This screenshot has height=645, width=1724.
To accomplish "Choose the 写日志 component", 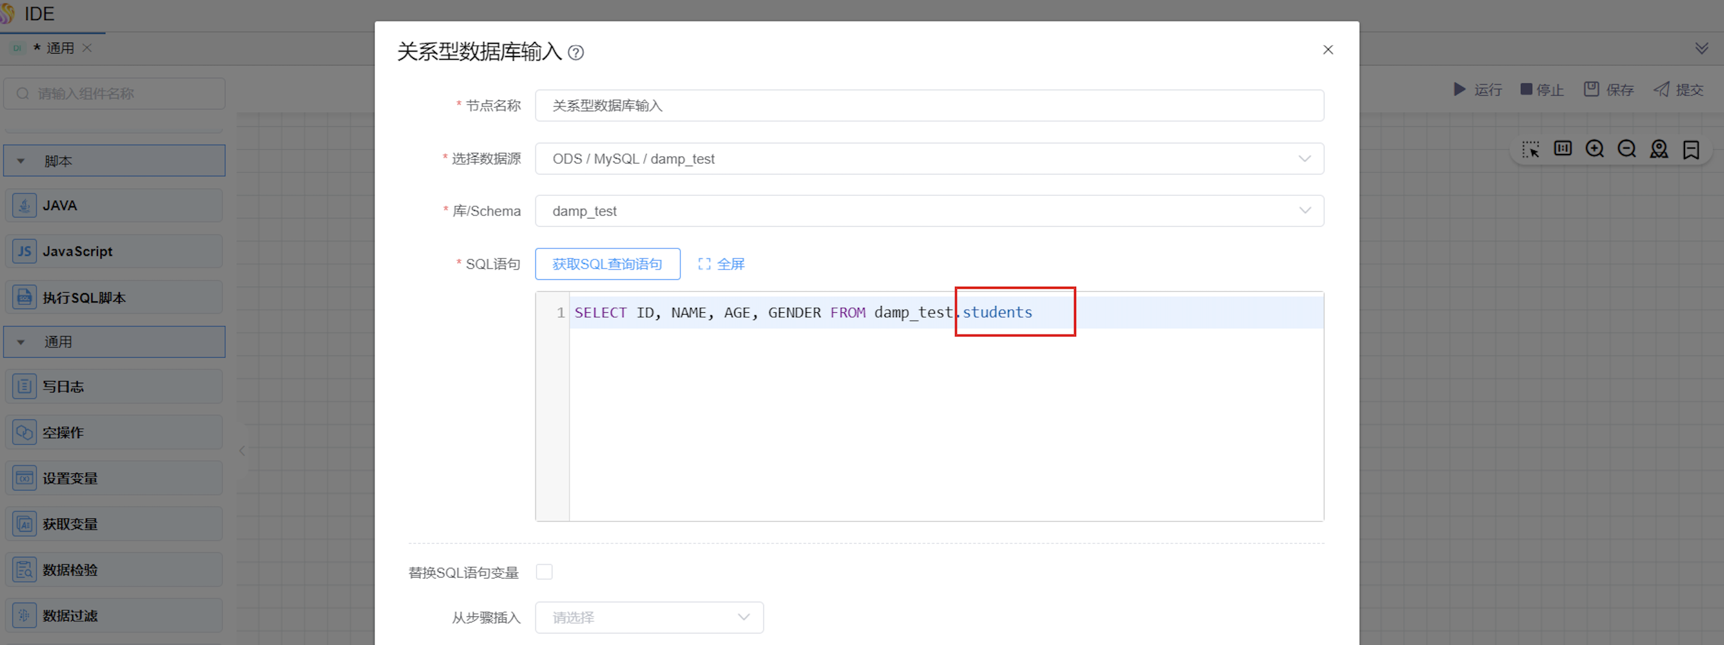I will (114, 387).
